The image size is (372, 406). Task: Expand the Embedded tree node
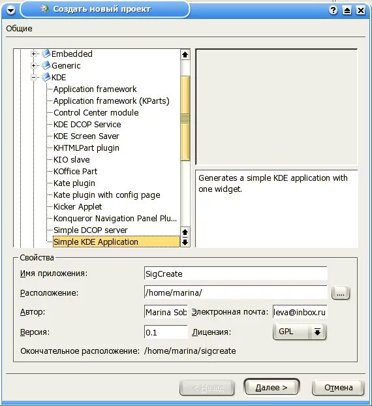[x=33, y=54]
